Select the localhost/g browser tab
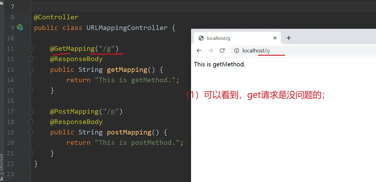Image resolution: width=376 pixels, height=182 pixels. click(x=237, y=38)
